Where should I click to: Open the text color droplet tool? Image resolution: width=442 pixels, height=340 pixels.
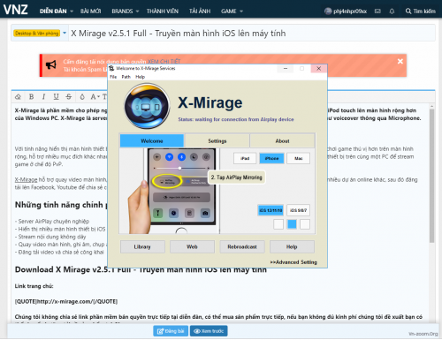(82, 96)
